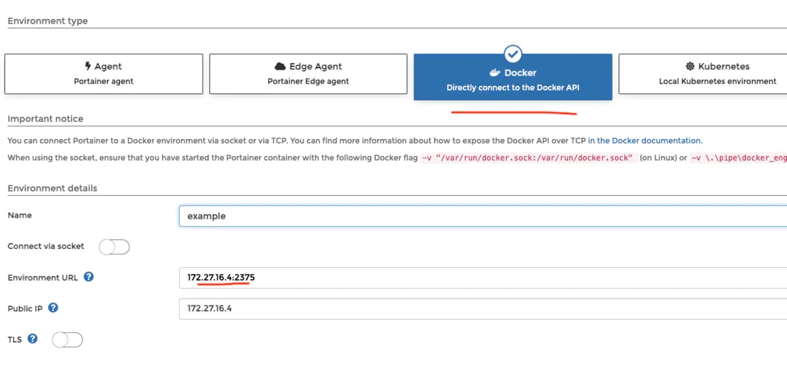The width and height of the screenshot is (787, 367).
Task: Choose the Portainer Edge agent option
Action: [x=308, y=74]
